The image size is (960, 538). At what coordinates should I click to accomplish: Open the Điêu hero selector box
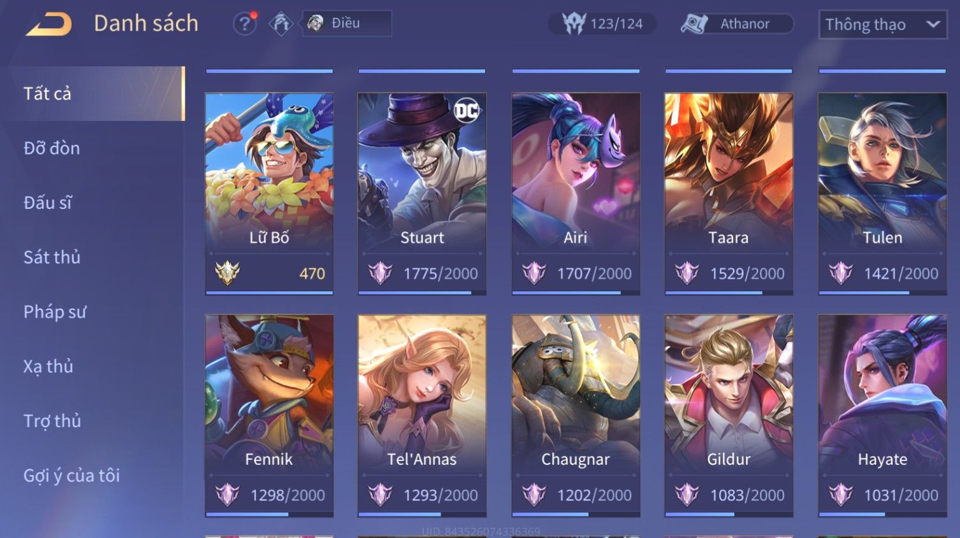tap(347, 24)
